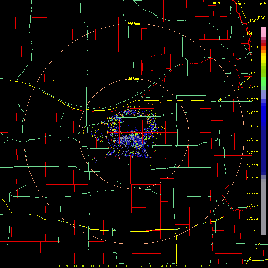Click the DCC label above the color scale

point(261,18)
